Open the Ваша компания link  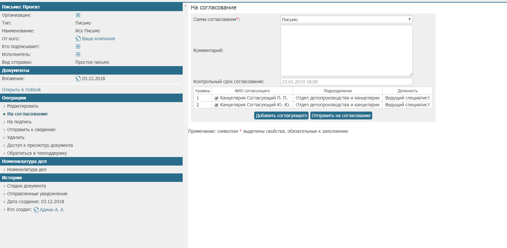(98, 39)
